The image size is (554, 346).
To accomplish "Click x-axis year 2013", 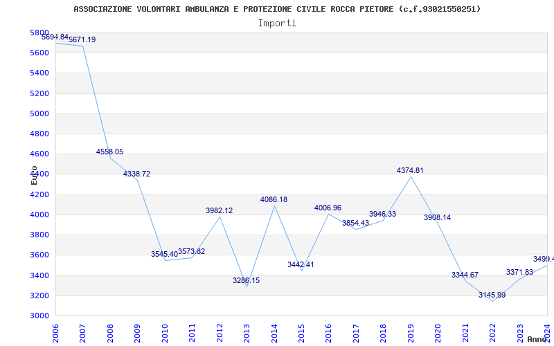I will (x=247, y=334).
